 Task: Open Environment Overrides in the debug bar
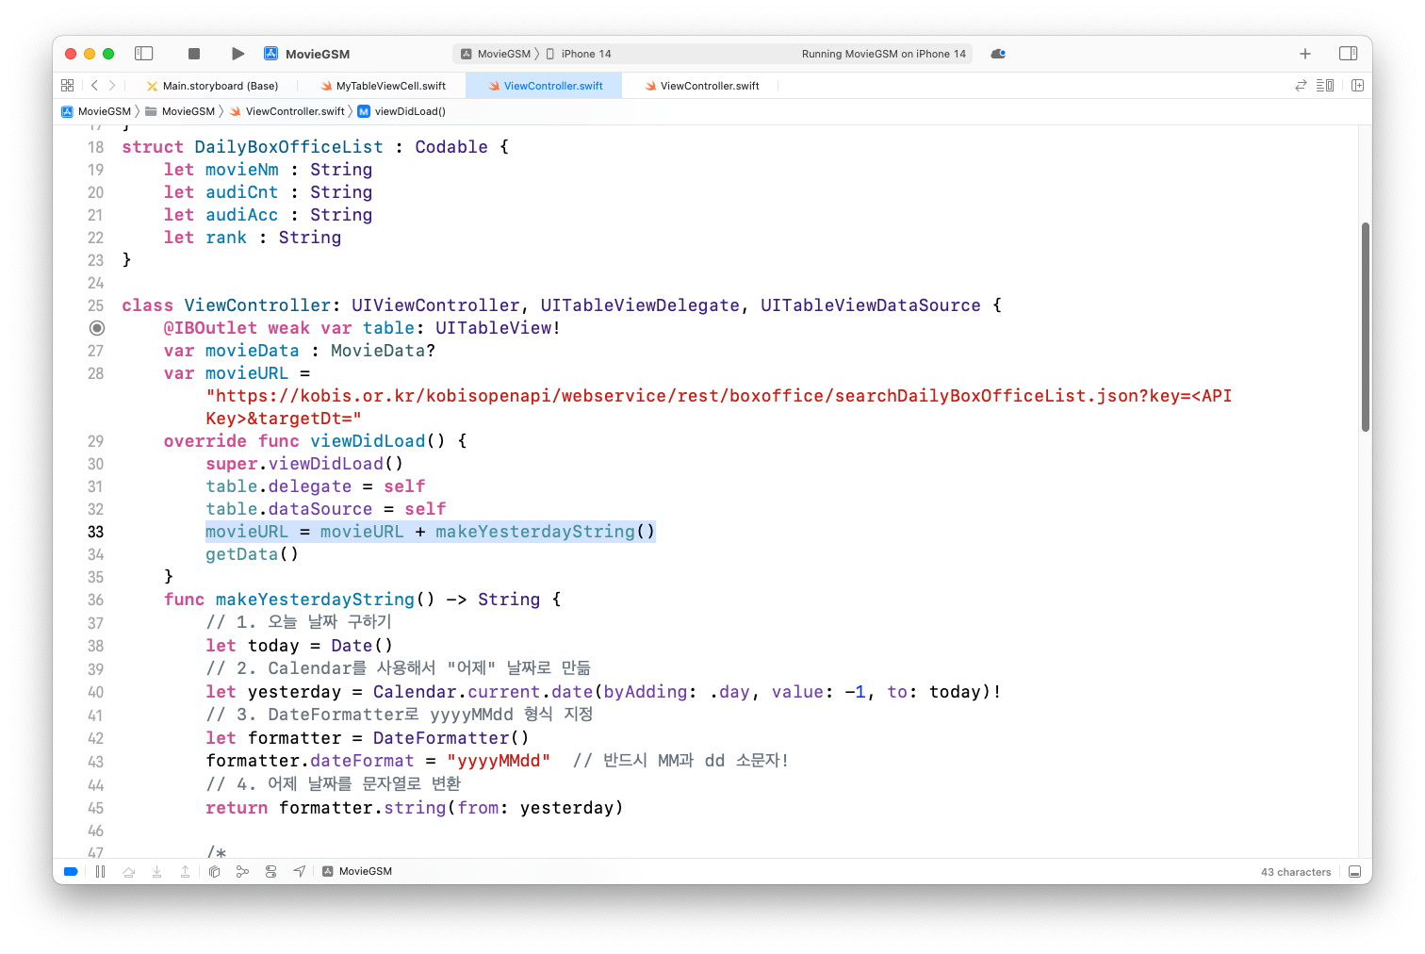click(270, 870)
